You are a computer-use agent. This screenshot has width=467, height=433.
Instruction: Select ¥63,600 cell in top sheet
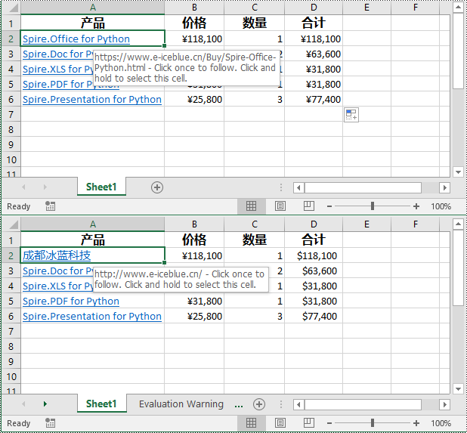point(314,54)
